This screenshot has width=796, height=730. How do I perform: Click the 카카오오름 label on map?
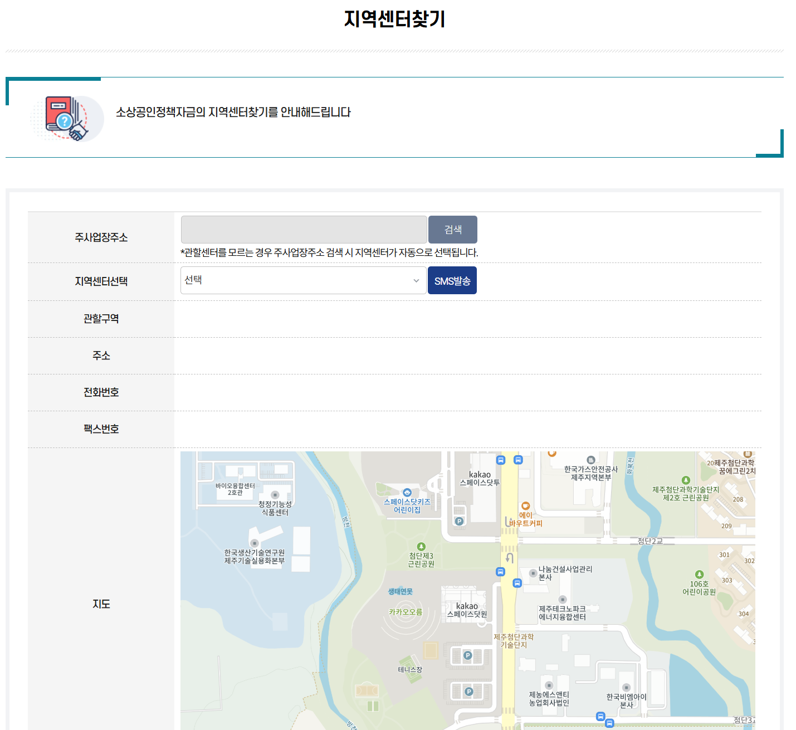tap(406, 612)
